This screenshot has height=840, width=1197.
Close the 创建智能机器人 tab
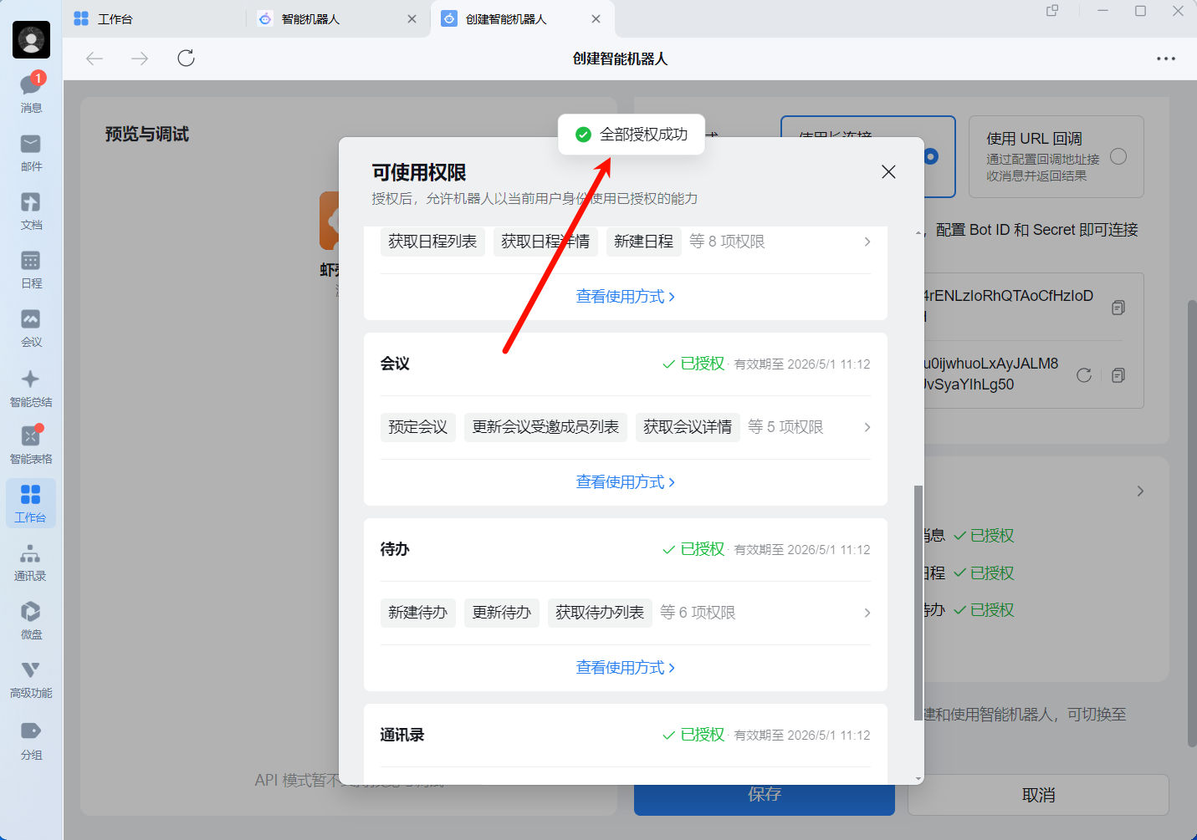tap(596, 18)
